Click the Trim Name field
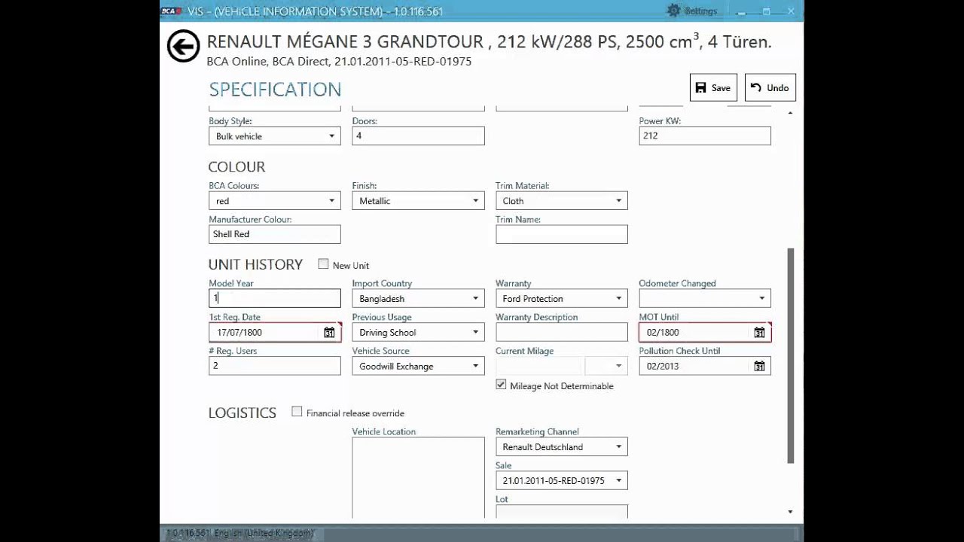The height and width of the screenshot is (542, 964). pyautogui.click(x=561, y=234)
